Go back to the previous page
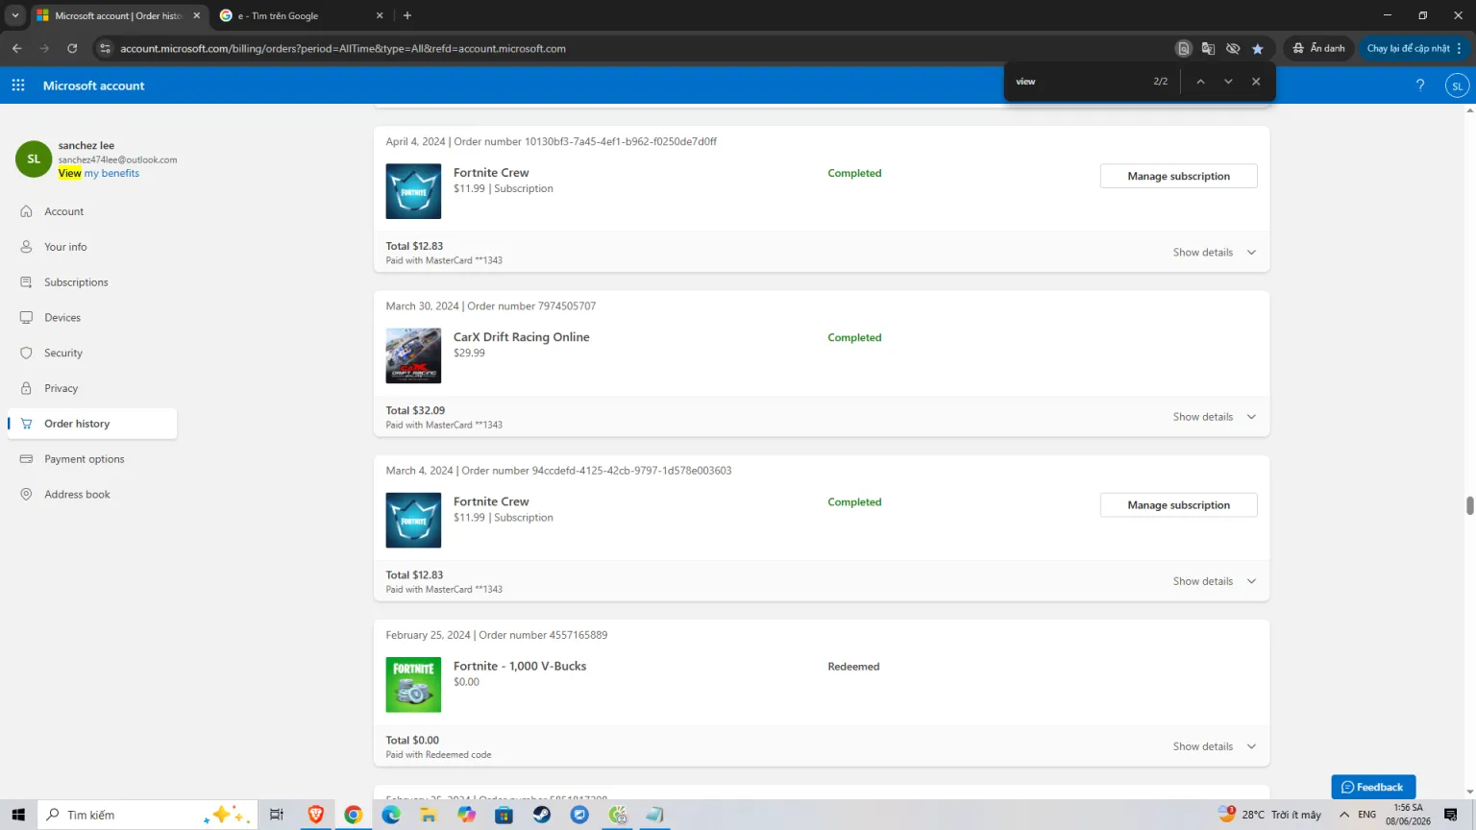Viewport: 1476px width, 830px height. click(17, 48)
